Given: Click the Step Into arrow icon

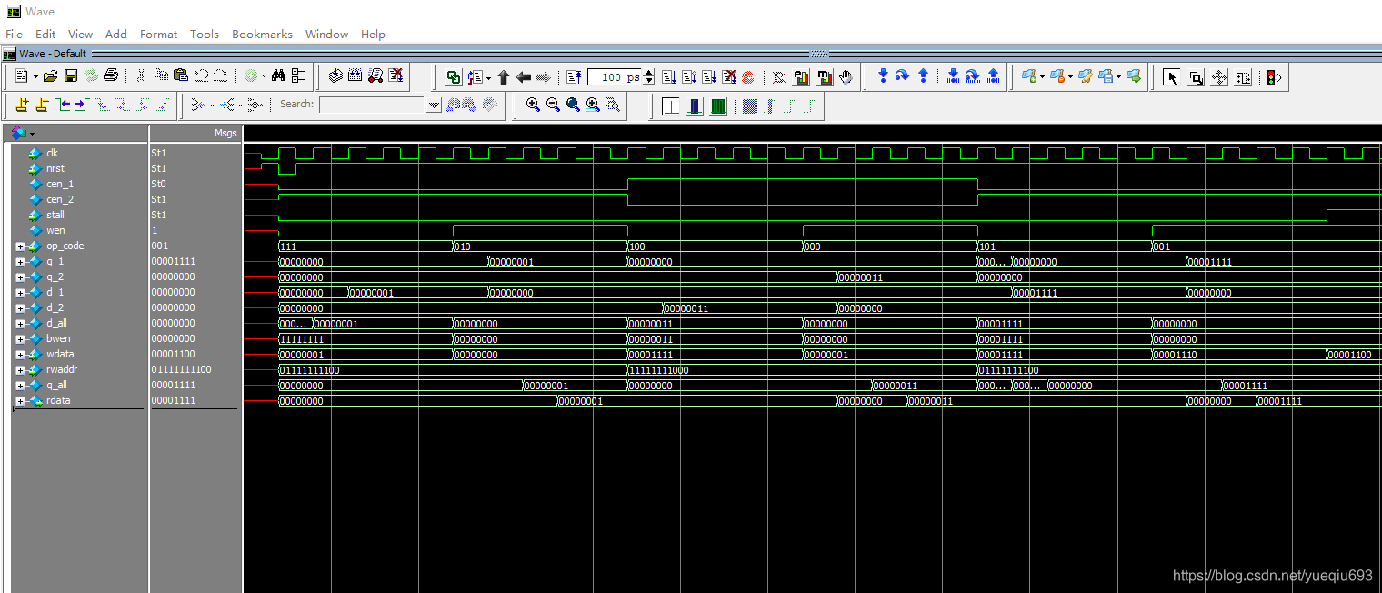Looking at the screenshot, I should click(x=882, y=76).
